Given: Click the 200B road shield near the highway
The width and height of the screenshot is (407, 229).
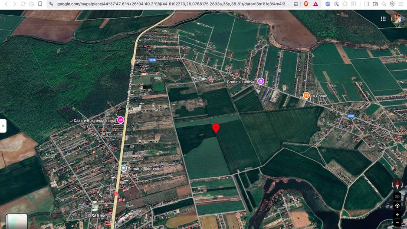Looking at the screenshot, I should pyautogui.click(x=152, y=60).
